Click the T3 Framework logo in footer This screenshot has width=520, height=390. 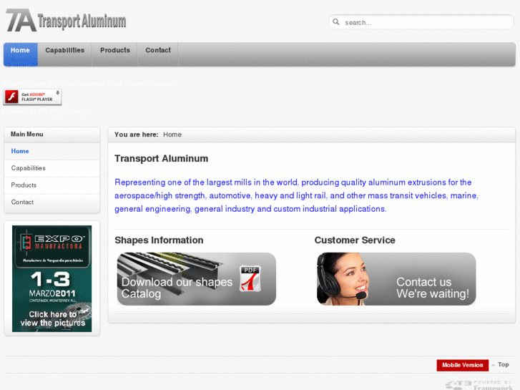(479, 385)
